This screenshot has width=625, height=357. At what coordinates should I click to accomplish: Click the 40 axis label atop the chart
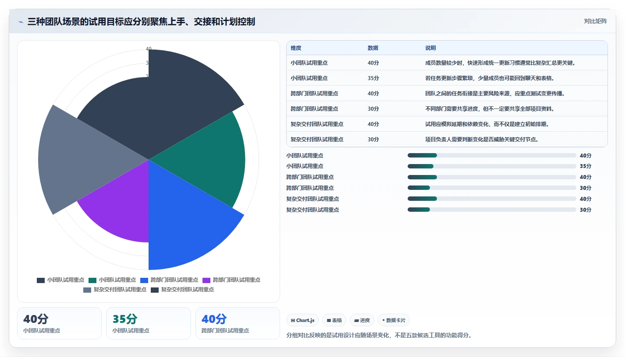149,49
